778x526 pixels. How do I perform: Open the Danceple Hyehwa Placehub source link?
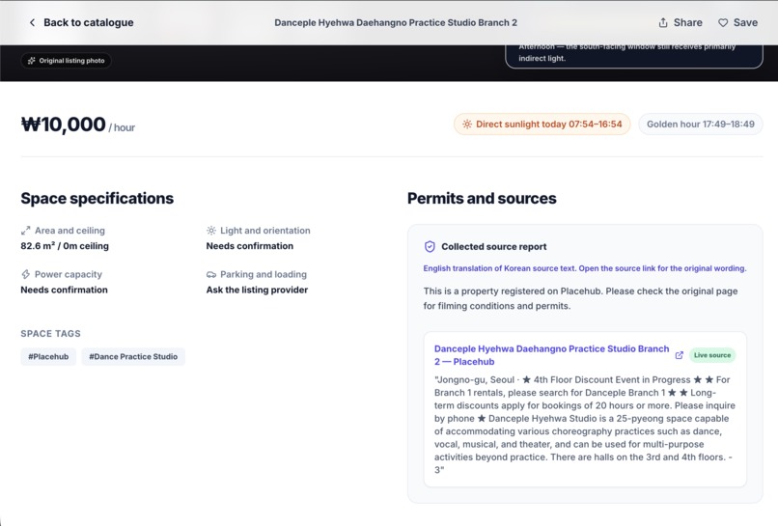tap(551, 355)
